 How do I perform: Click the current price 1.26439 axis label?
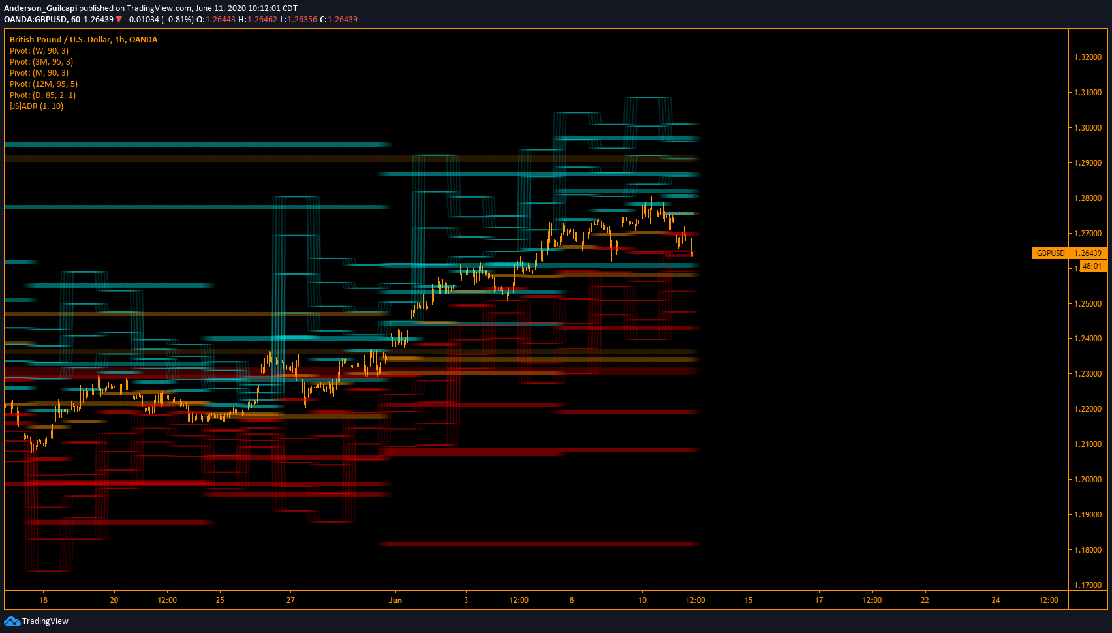click(x=1088, y=253)
